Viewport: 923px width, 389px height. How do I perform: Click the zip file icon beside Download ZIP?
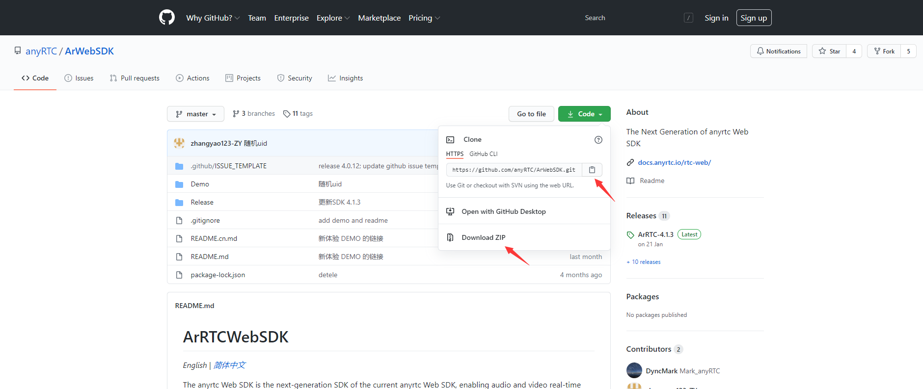[x=450, y=237]
